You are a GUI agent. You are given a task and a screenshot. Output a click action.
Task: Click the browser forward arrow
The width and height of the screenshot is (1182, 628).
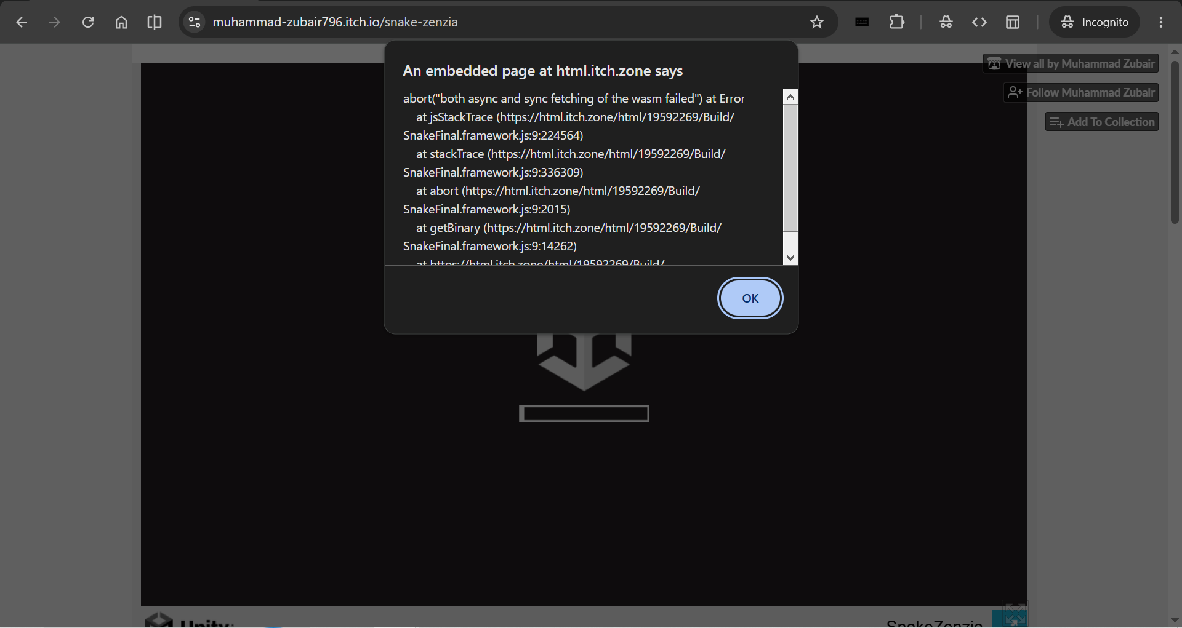point(55,22)
